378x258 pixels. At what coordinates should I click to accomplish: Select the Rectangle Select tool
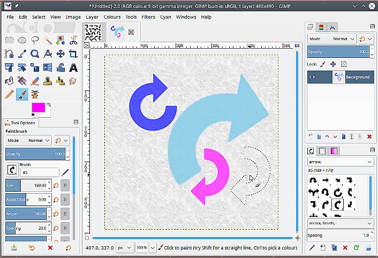pos(9,40)
